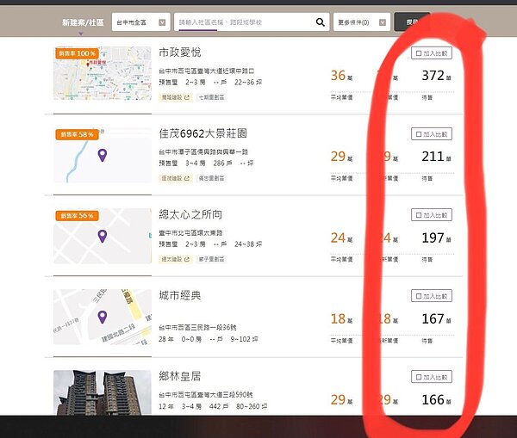Click the 166 listing count for 鄉林皇居

pyautogui.click(x=436, y=400)
